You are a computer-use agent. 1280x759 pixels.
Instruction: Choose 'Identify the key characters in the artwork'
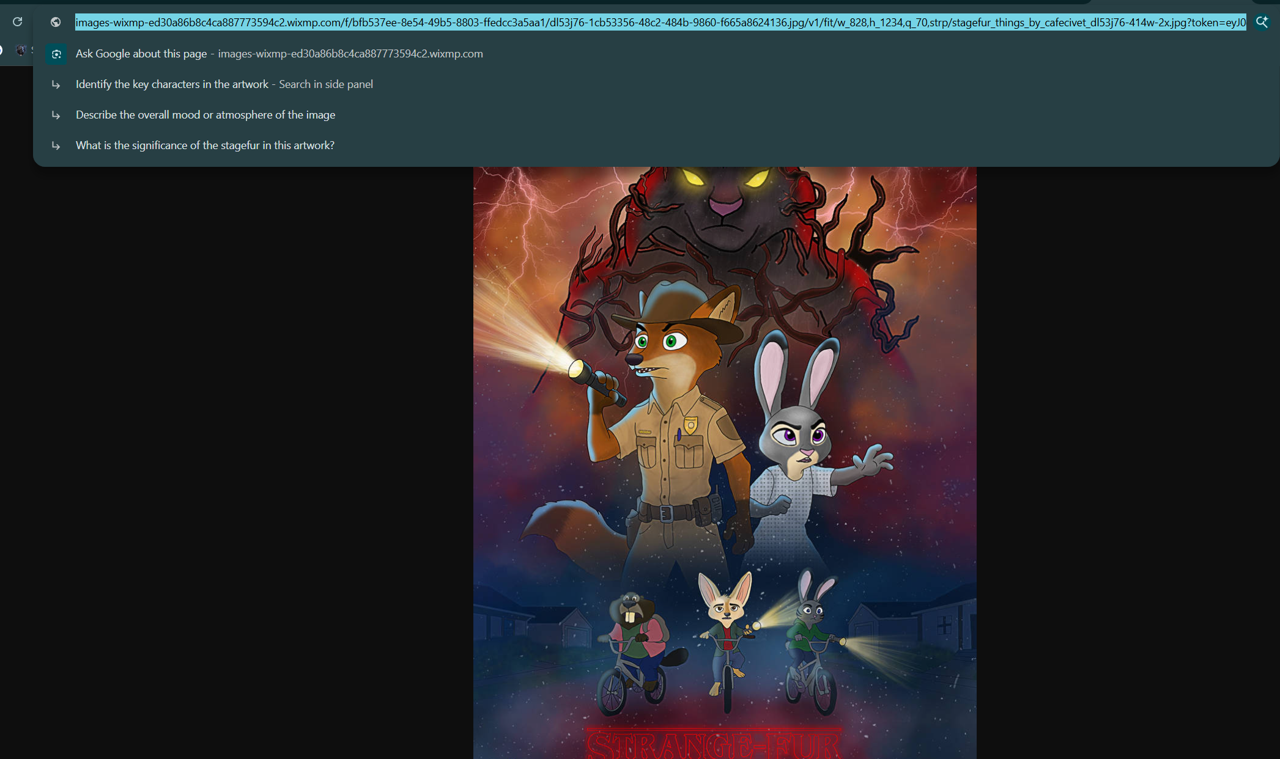tap(172, 84)
